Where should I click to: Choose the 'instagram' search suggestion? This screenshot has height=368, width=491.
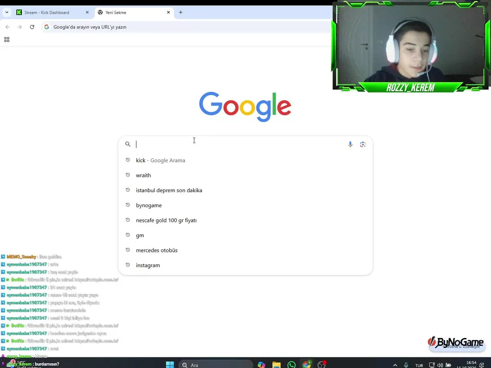[x=245, y=265]
